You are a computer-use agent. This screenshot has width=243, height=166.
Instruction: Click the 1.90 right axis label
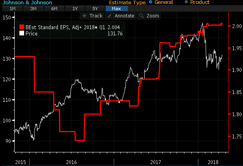pos(237,70)
